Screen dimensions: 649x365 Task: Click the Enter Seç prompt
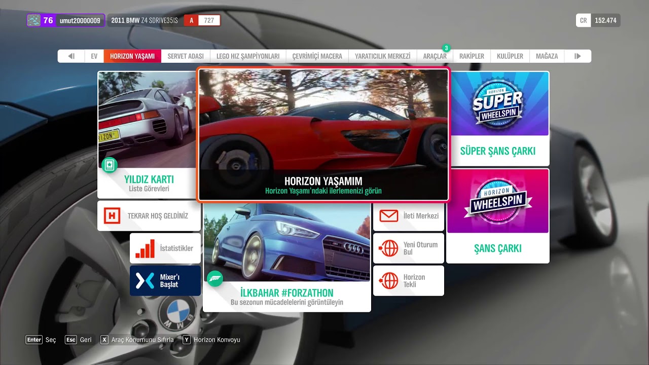pos(41,340)
